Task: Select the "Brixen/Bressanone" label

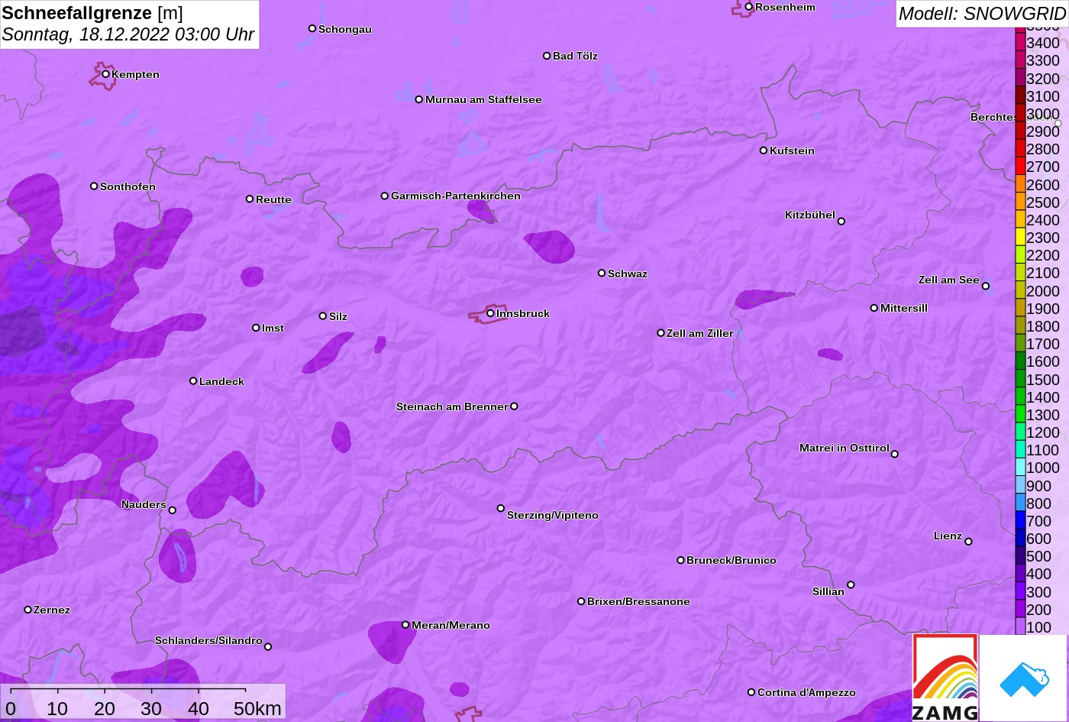Action: pos(638,601)
